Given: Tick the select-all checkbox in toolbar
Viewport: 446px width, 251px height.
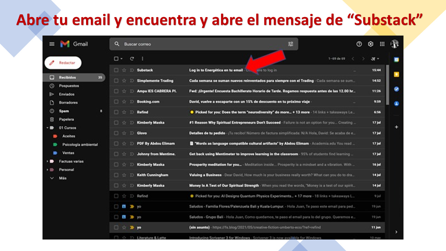Looking at the screenshot, I should pos(116,59).
